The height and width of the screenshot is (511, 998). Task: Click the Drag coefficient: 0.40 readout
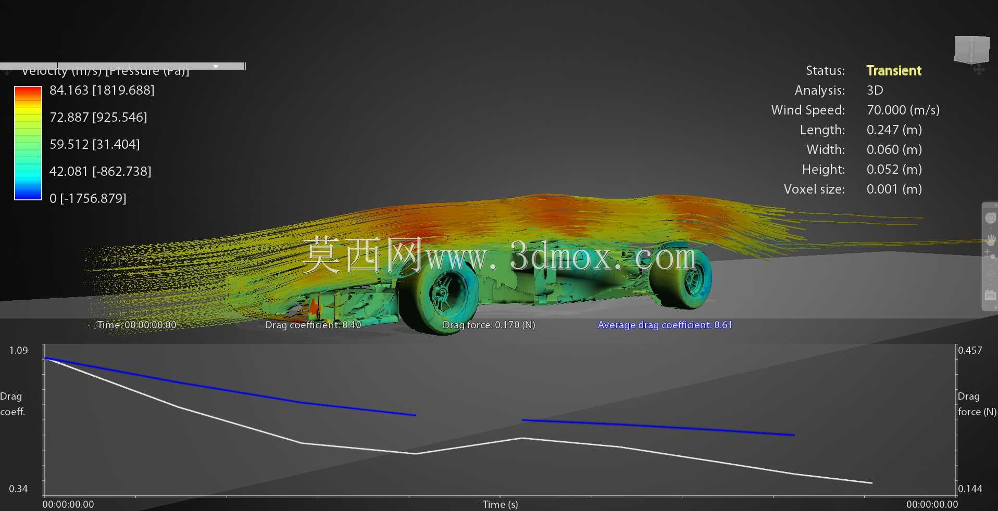(313, 325)
